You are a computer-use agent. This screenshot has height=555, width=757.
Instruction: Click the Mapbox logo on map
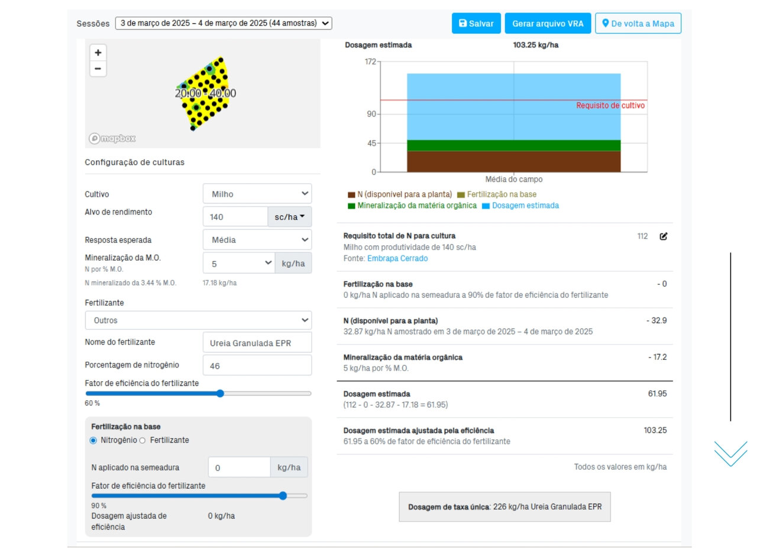click(112, 138)
